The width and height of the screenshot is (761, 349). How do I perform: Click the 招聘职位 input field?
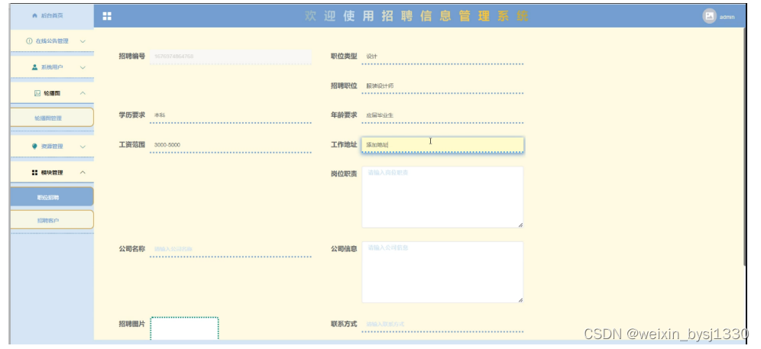[442, 86]
